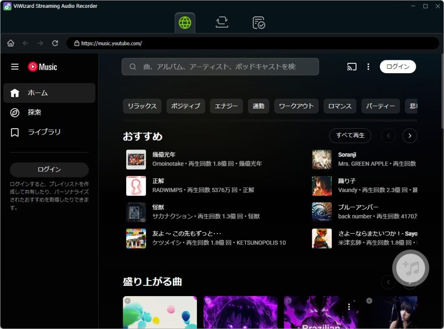Viewport: 444px width, 329px height.
Task: Click the browser home icon
Action: [11, 43]
